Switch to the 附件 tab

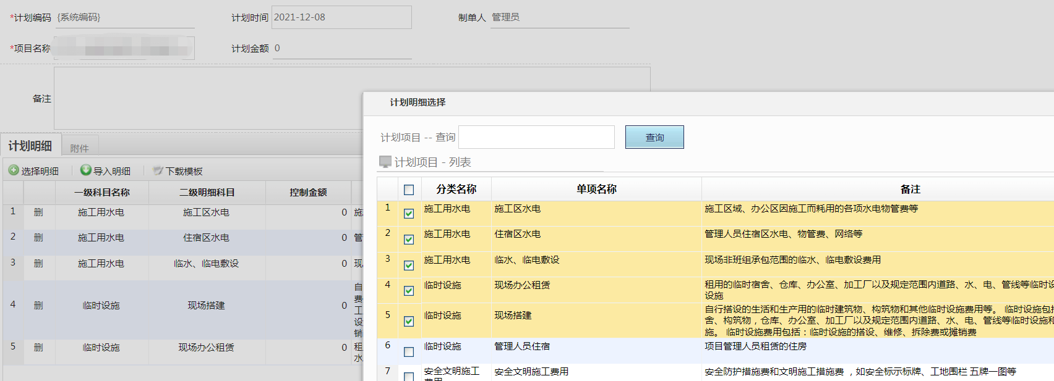tap(79, 148)
